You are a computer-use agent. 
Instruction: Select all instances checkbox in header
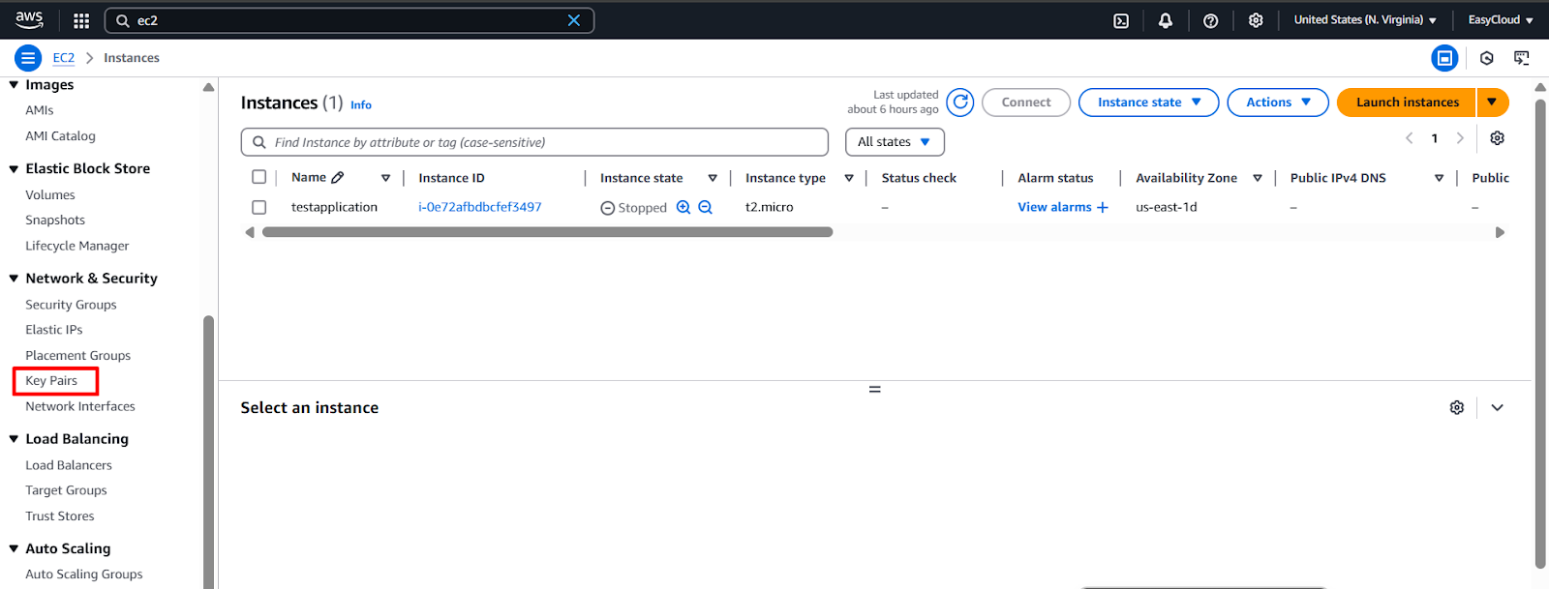pos(258,177)
